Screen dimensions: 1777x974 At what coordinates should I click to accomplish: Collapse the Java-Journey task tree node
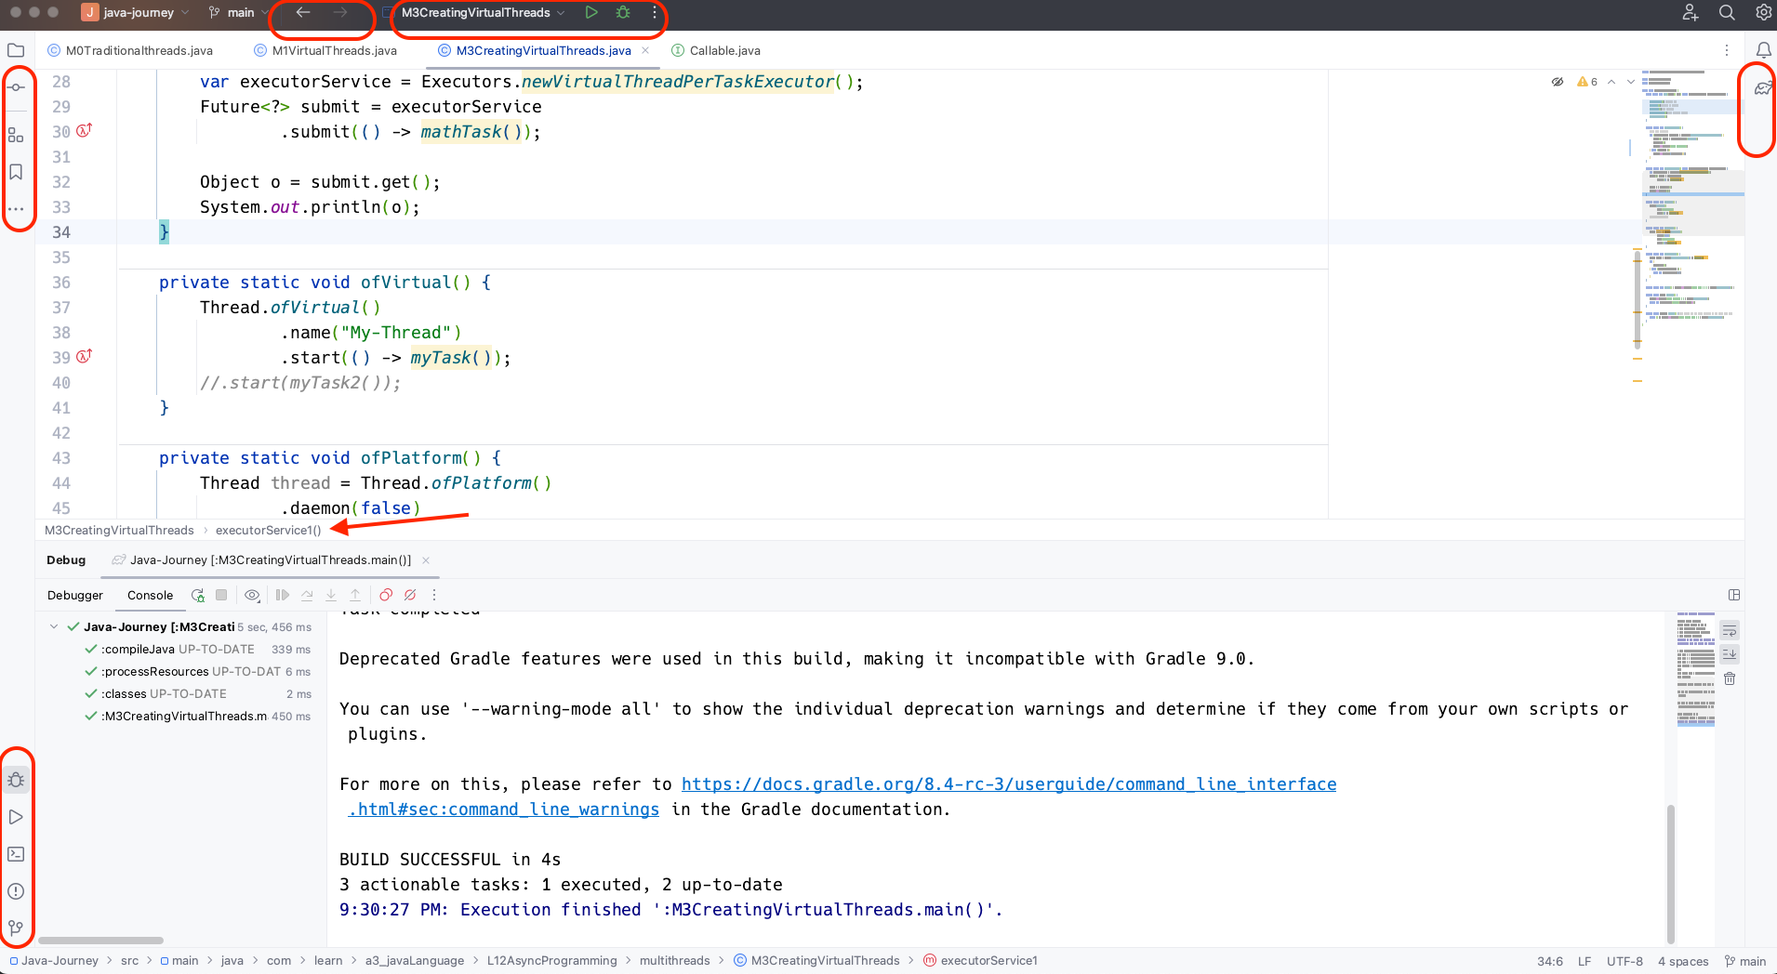53,626
